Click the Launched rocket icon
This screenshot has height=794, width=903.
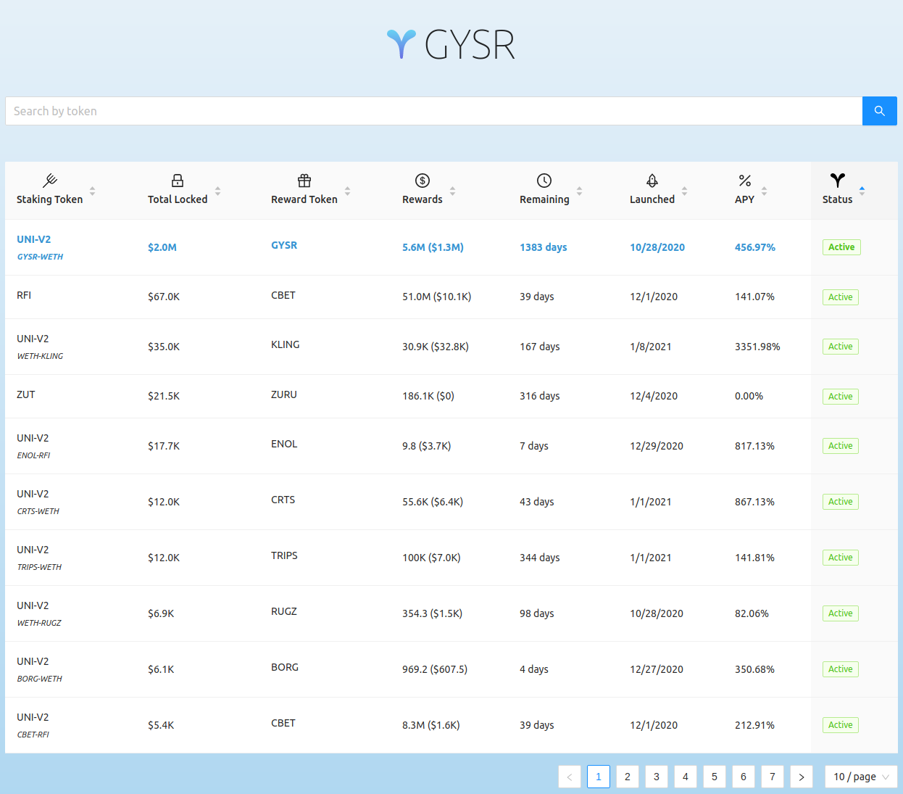click(652, 181)
